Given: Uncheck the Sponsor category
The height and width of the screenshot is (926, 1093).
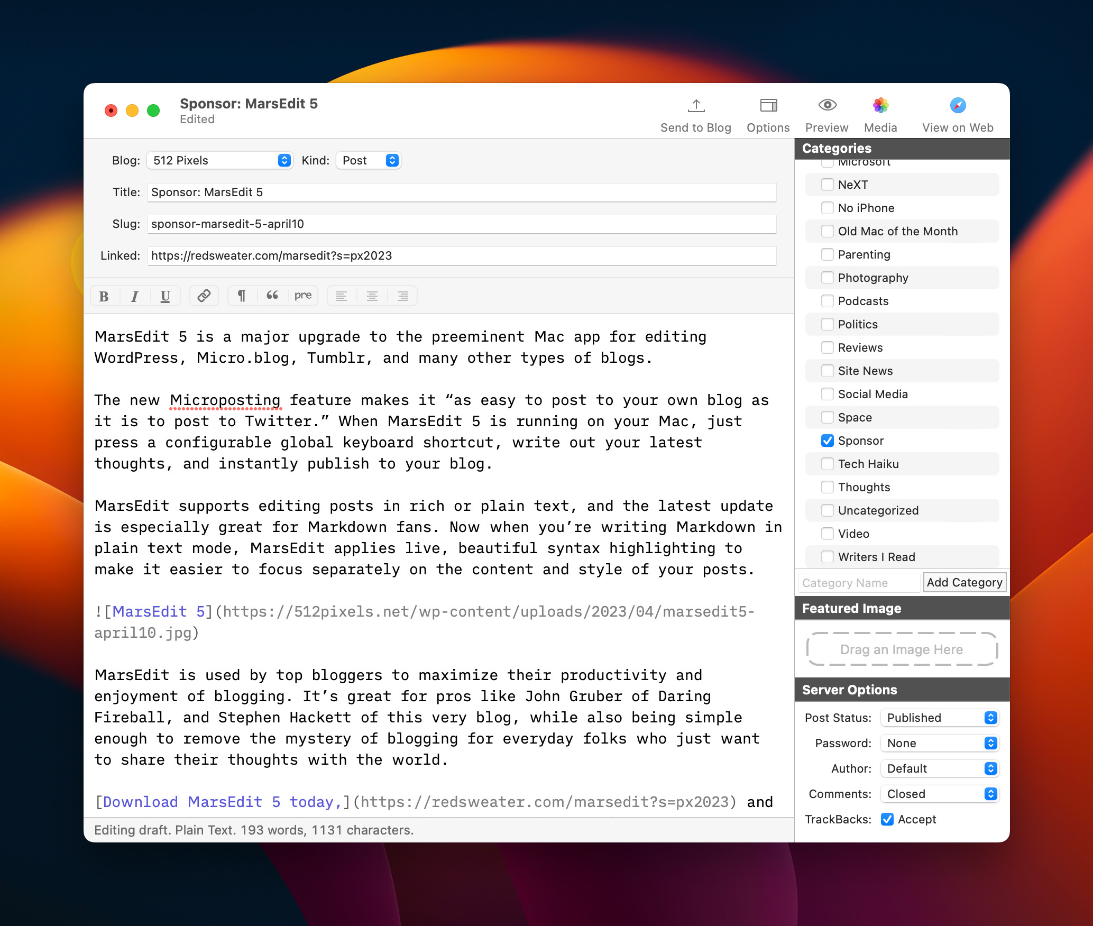Looking at the screenshot, I should (828, 441).
